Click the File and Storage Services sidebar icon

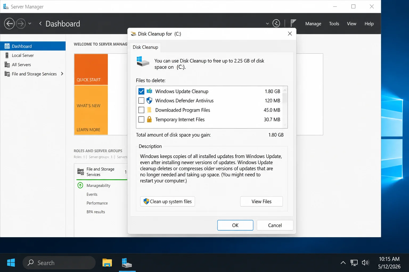tap(7, 74)
